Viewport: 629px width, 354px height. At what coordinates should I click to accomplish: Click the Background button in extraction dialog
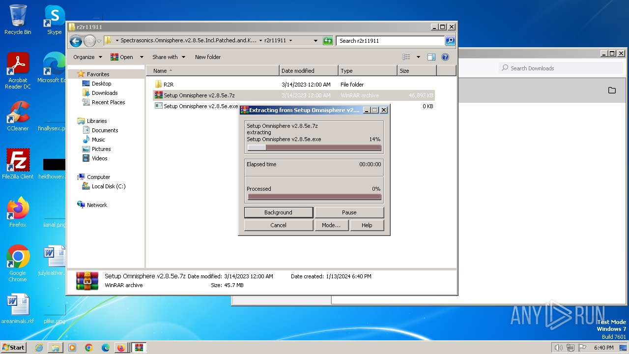click(278, 212)
